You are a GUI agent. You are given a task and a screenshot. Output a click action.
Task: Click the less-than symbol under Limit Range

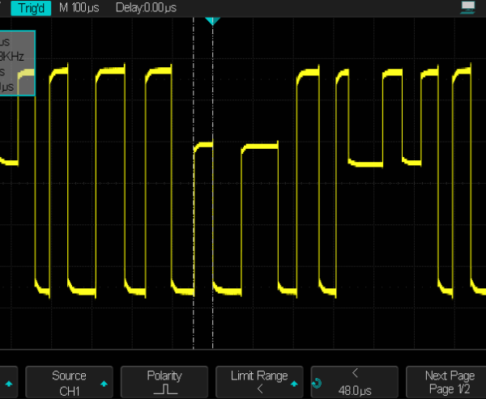click(259, 389)
